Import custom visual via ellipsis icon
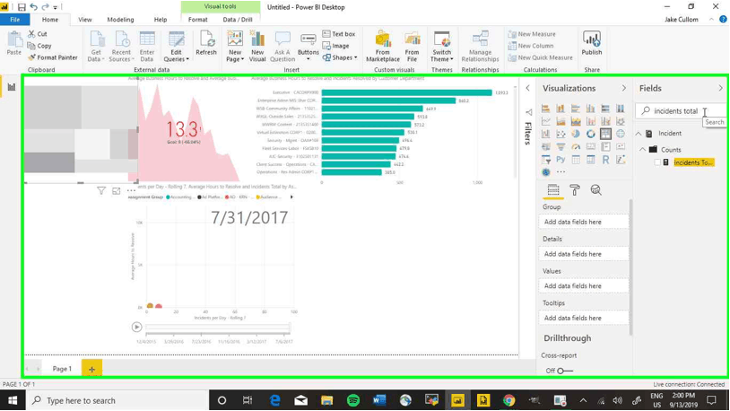The height and width of the screenshot is (411, 730). coord(561,172)
